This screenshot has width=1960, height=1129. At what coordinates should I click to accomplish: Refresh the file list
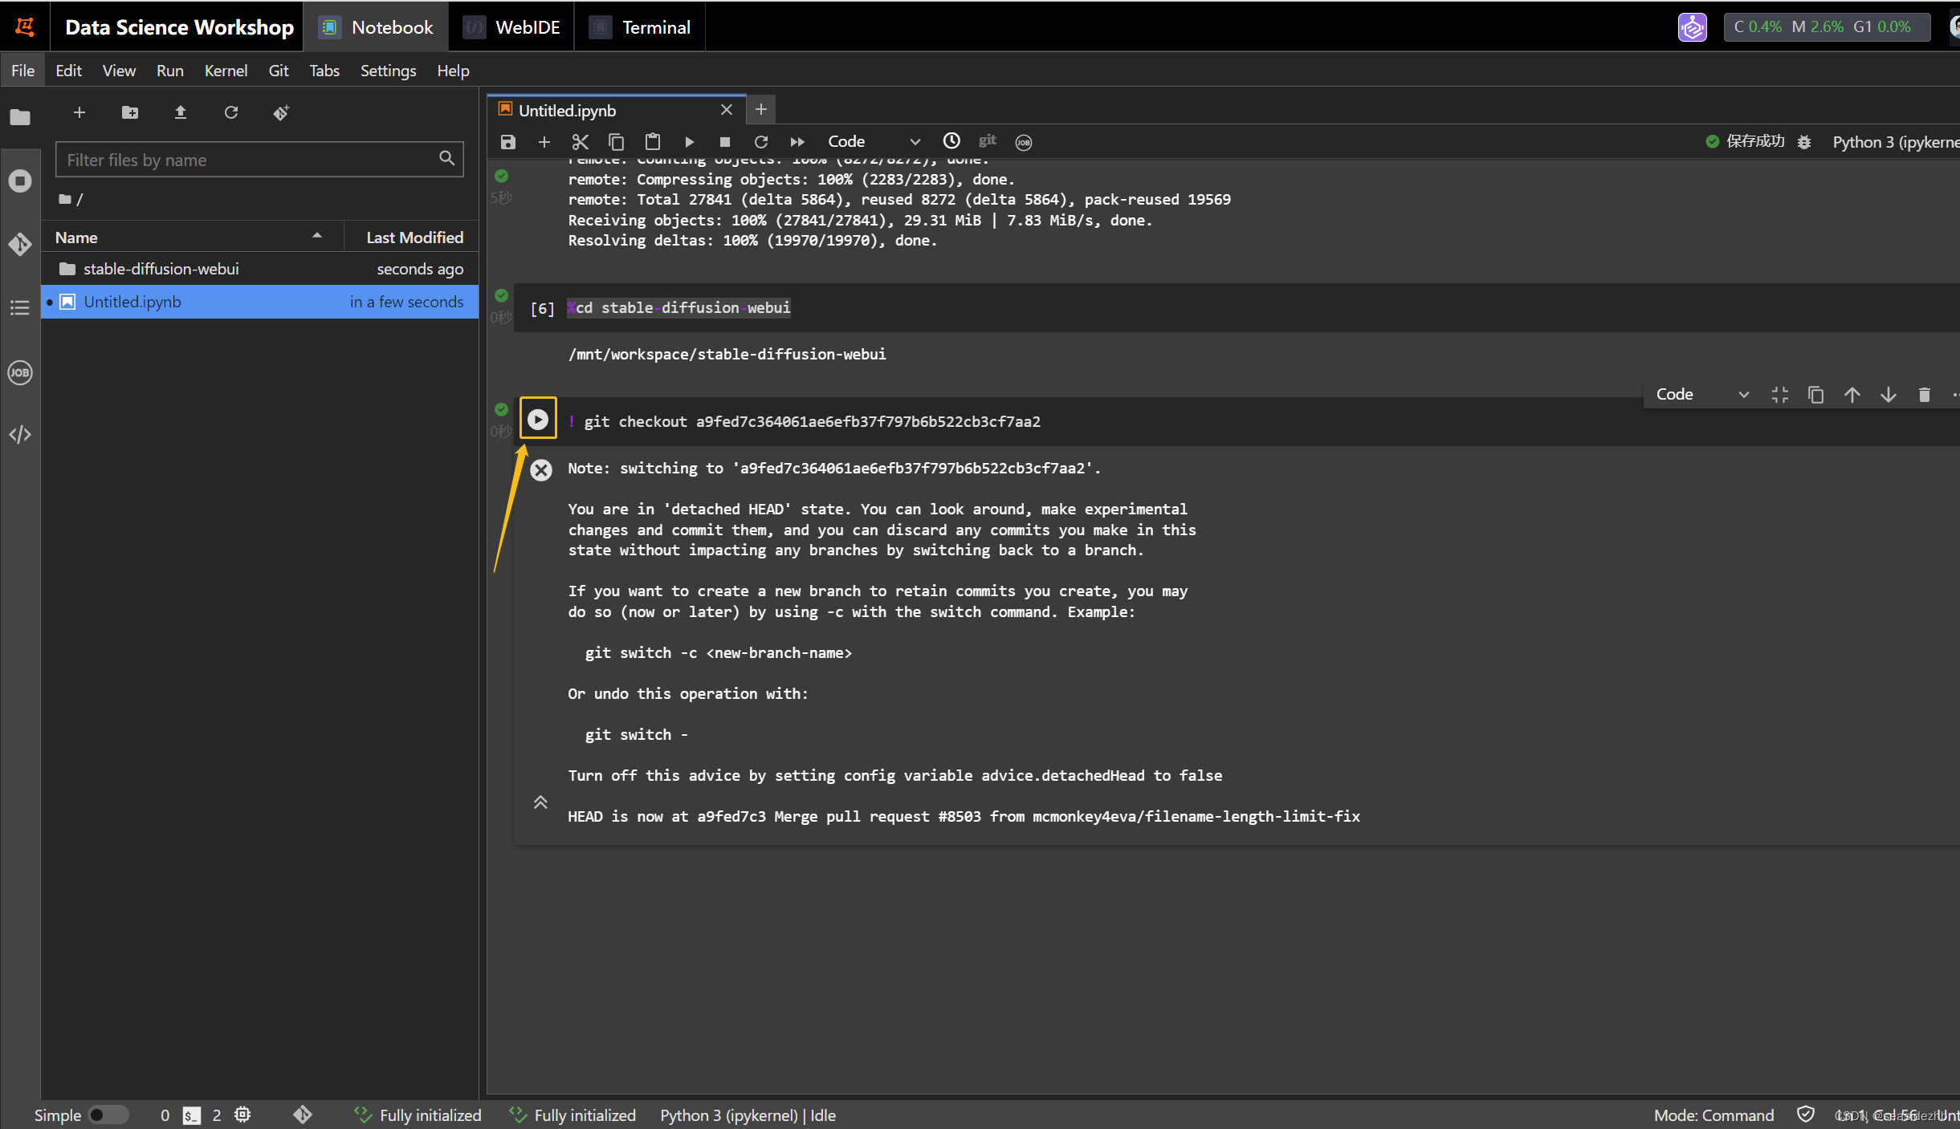point(231,112)
